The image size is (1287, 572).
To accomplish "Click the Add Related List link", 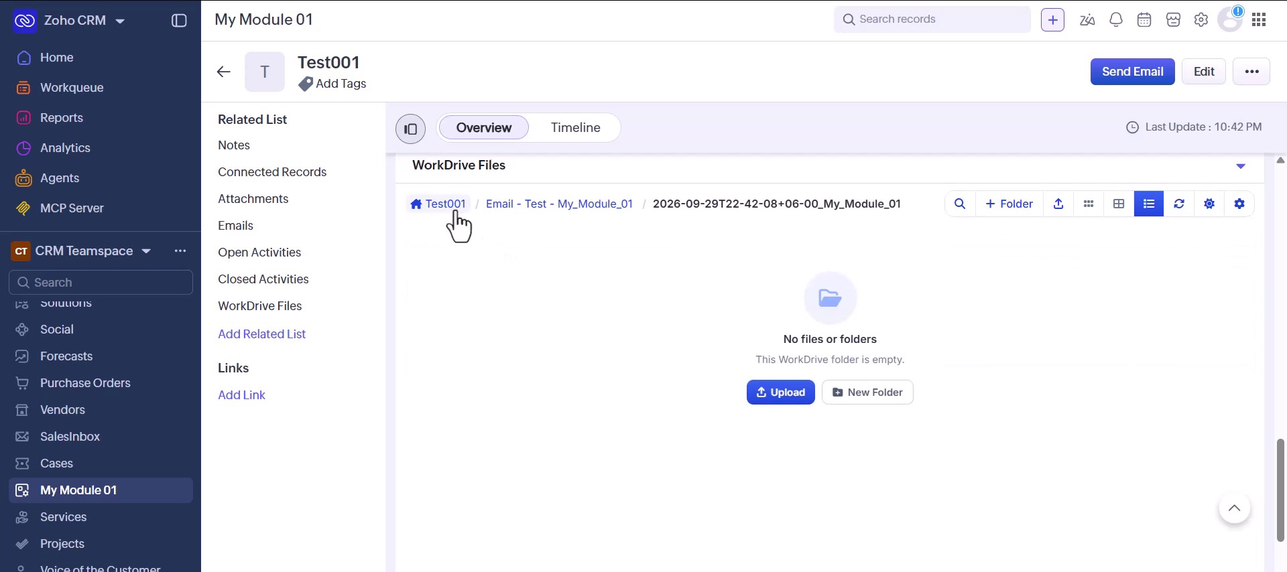I will (x=261, y=334).
